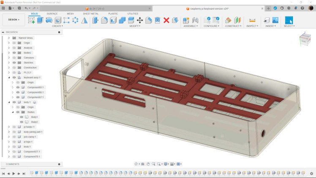
Task: Select the Rectangular Pattern tool
Action: point(66,20)
